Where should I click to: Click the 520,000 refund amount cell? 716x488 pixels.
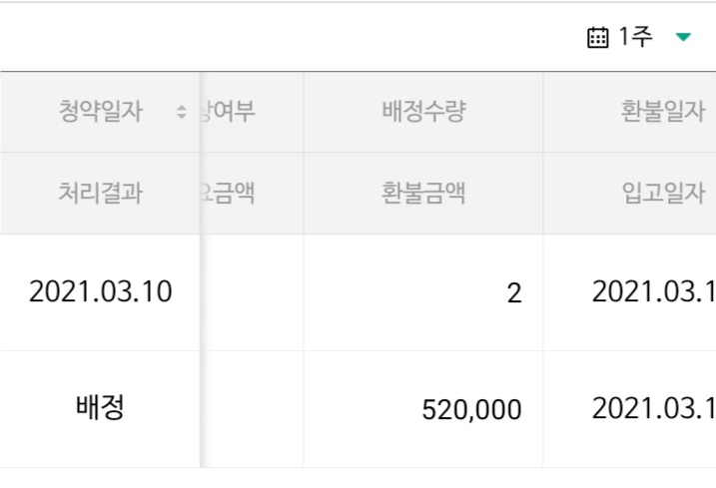point(472,410)
